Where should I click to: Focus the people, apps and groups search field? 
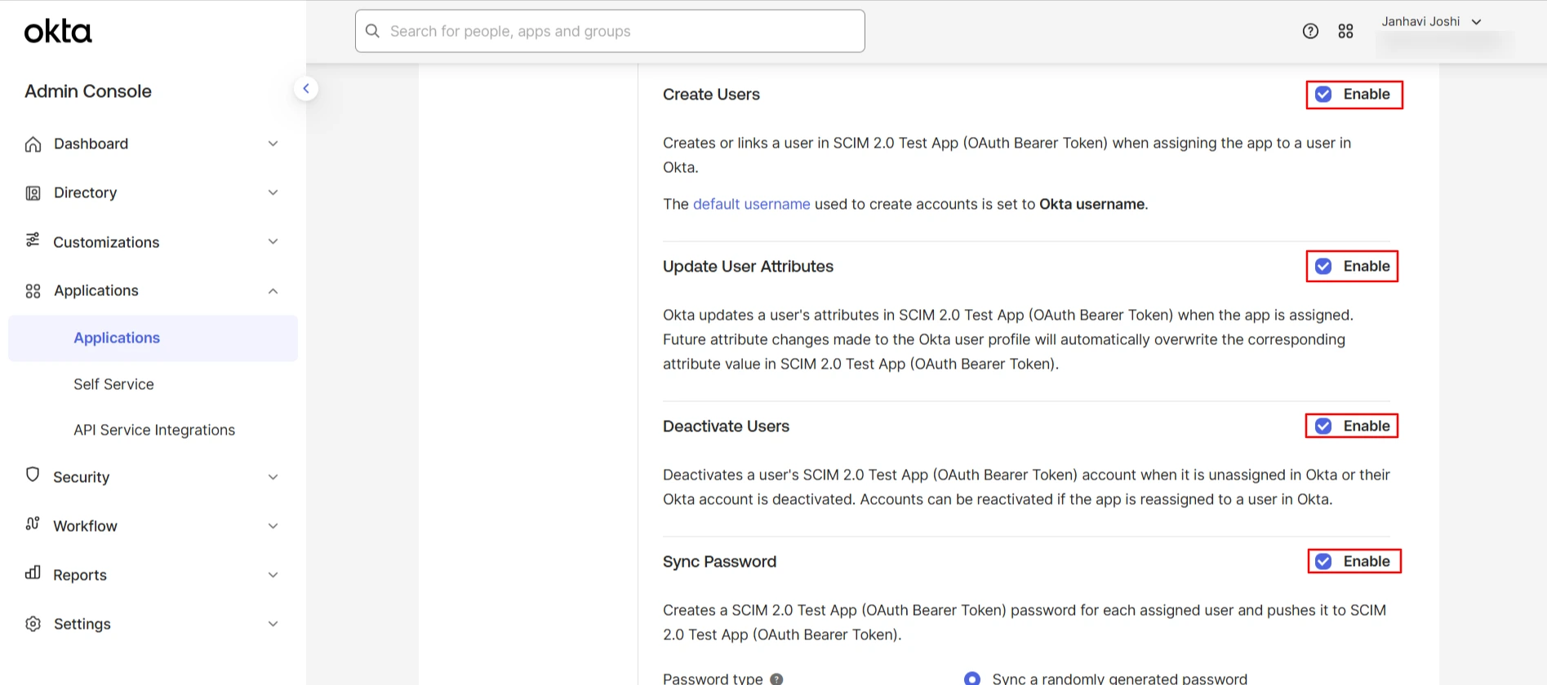[x=610, y=31]
